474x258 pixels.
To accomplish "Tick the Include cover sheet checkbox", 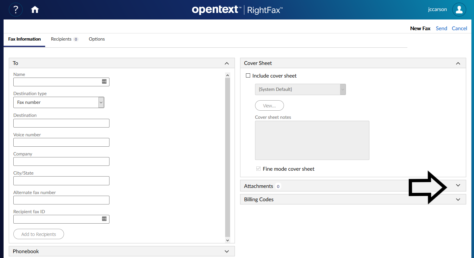I will coord(248,76).
